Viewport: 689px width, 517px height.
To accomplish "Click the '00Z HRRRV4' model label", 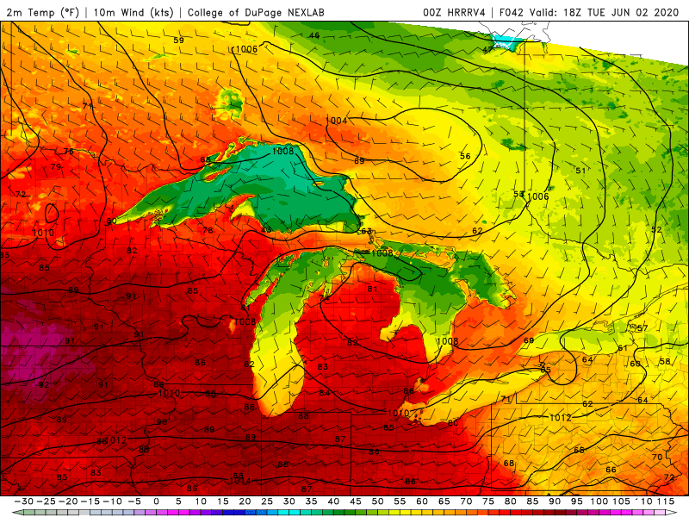I will [x=454, y=12].
